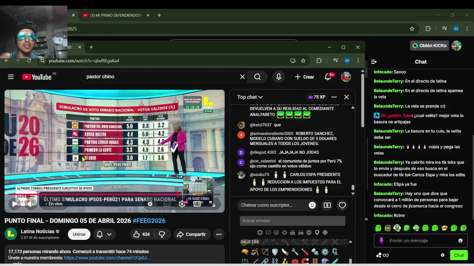Toggle theater mode in the player
The height and width of the screenshot is (266, 474).
coord(197,204)
